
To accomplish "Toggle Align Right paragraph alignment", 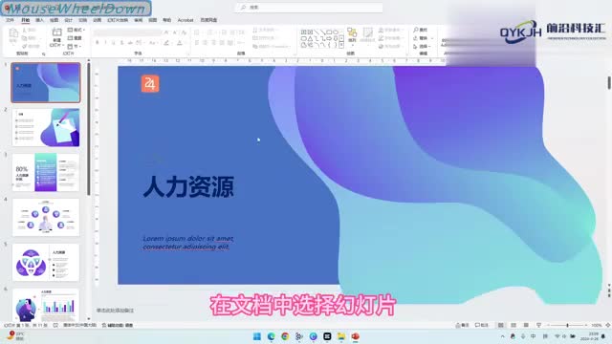I will click(213, 43).
